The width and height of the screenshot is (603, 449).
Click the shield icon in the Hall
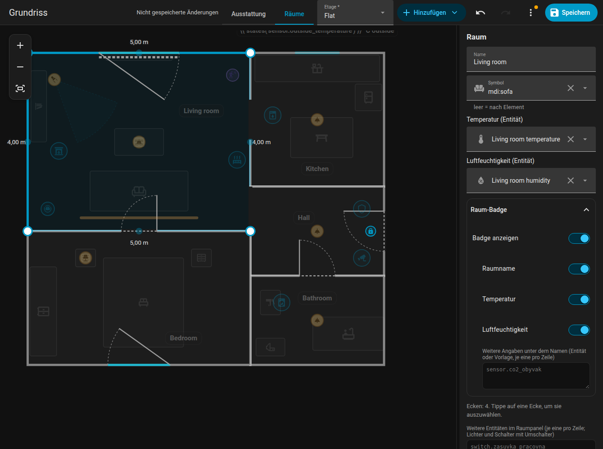pos(362,208)
